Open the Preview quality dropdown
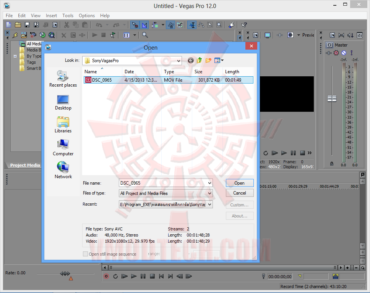This screenshot has width=370, height=293. 305,35
